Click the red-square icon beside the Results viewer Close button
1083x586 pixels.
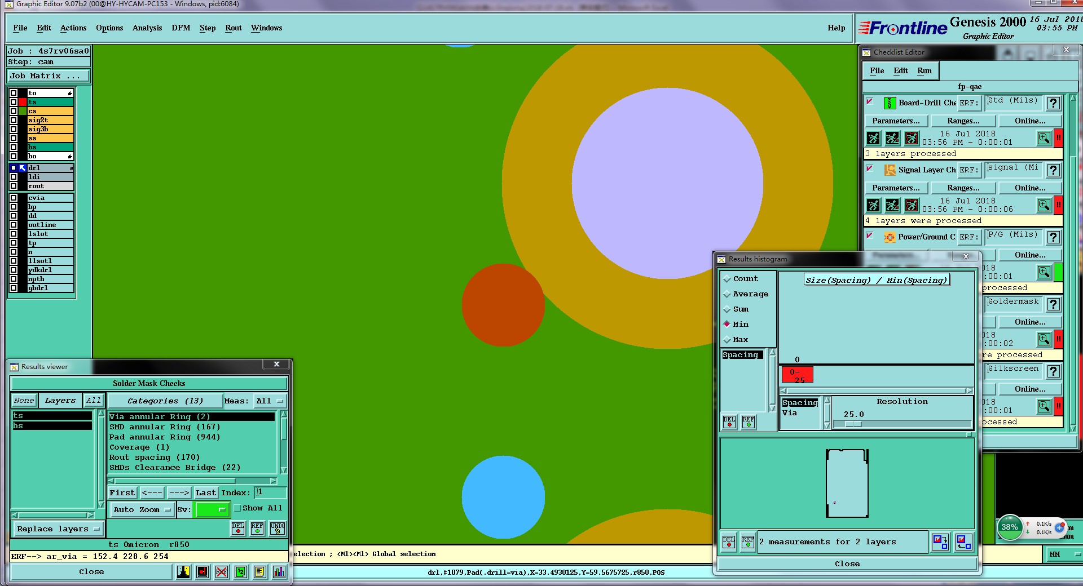(202, 572)
